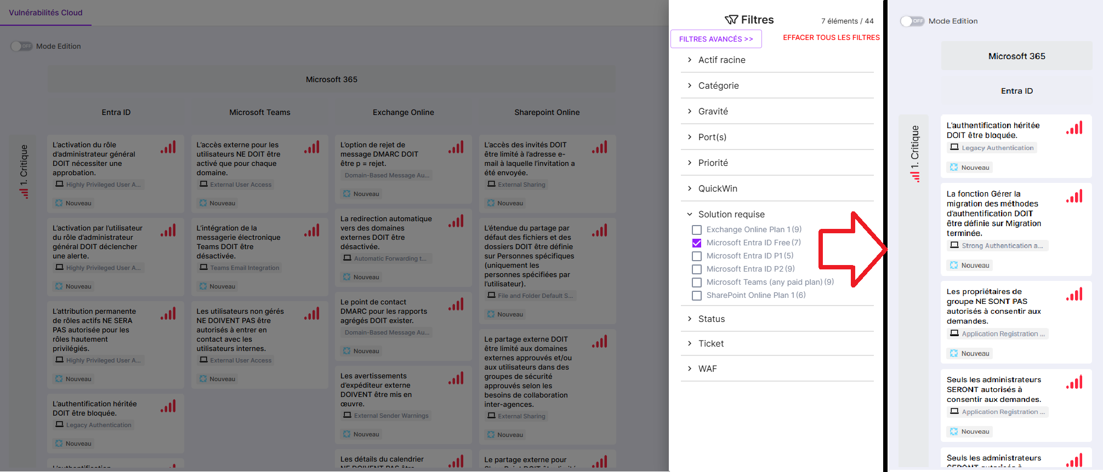Click severity bars icon on Legacy Authentication card
The width and height of the screenshot is (1103, 472).
click(x=1074, y=128)
